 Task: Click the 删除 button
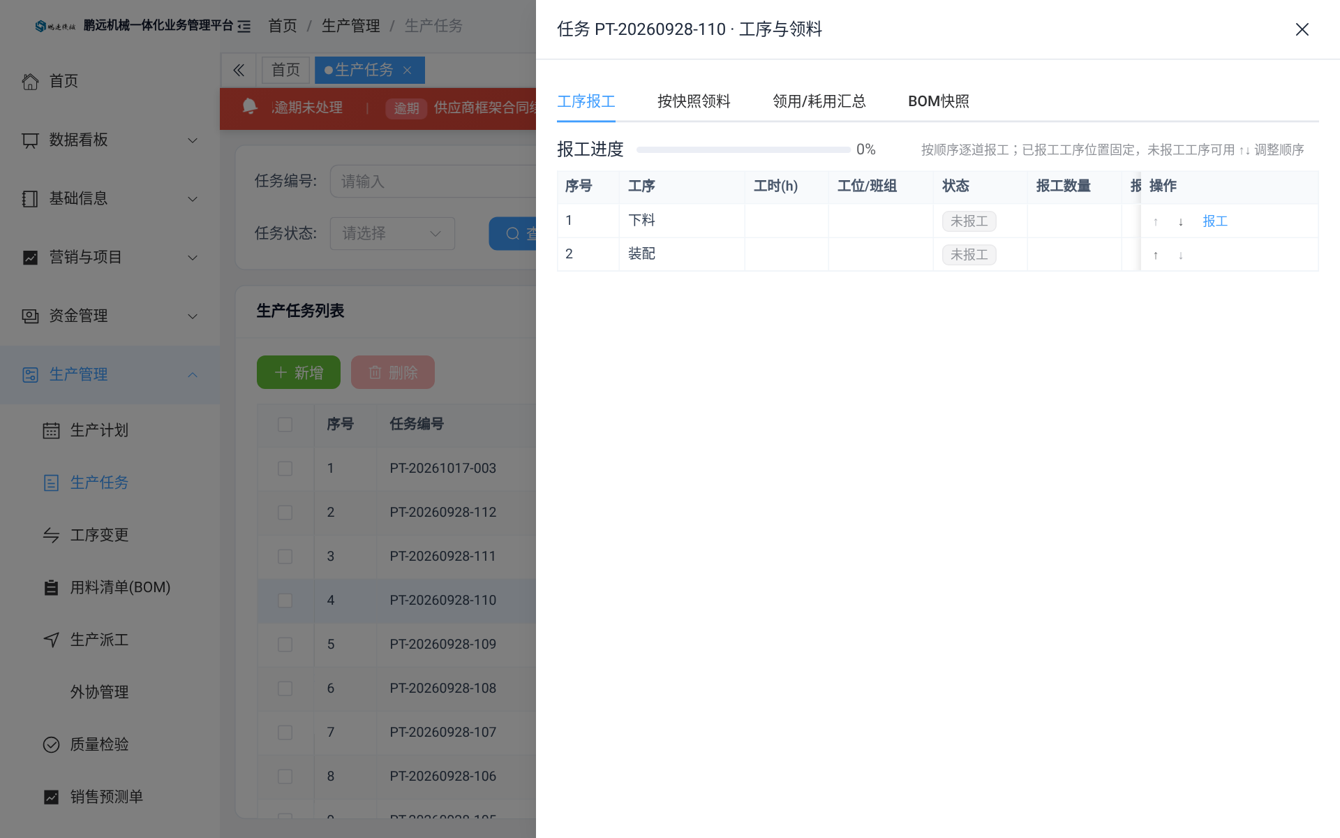393,372
